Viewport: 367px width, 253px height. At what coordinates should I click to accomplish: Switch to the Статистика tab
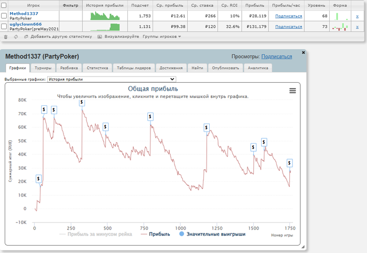[98, 68]
